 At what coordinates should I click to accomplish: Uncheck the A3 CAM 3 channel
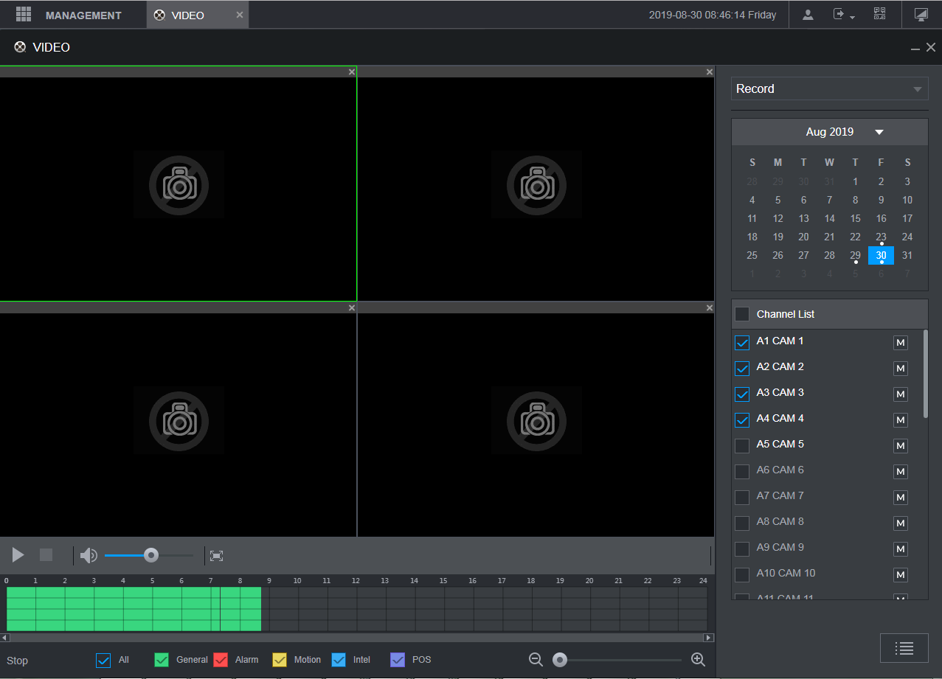[x=742, y=394]
